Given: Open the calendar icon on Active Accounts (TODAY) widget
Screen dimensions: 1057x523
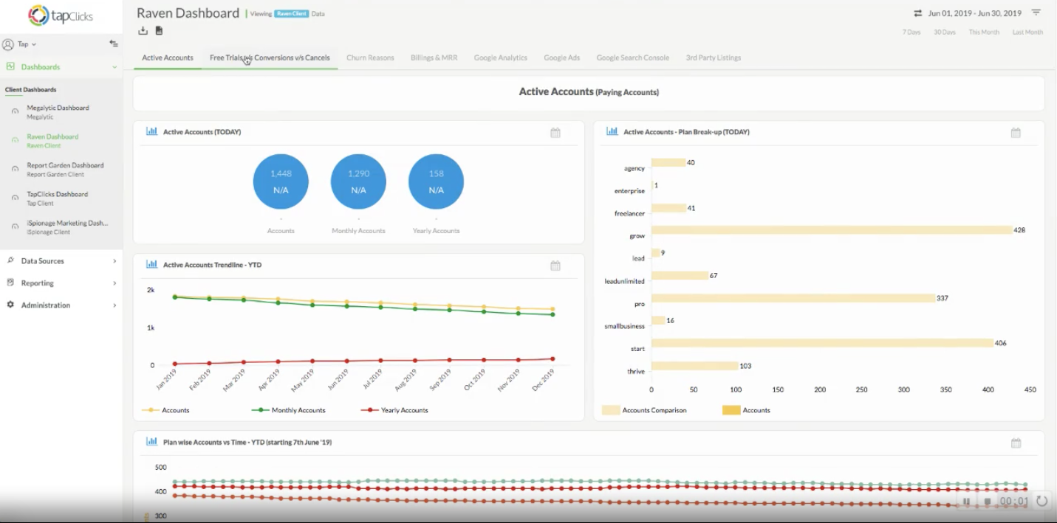Looking at the screenshot, I should click(555, 133).
